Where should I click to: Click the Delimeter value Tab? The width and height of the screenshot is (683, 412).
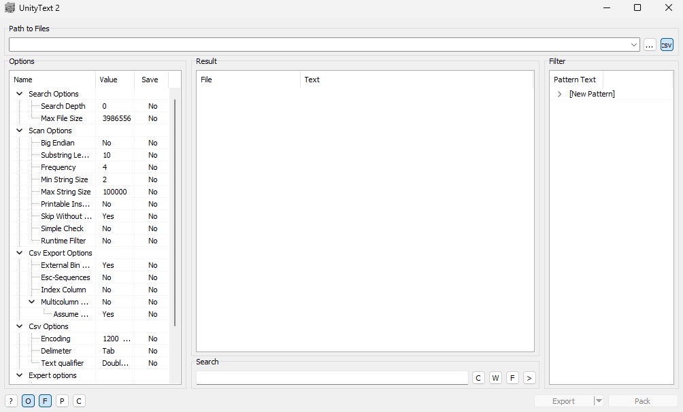pyautogui.click(x=108, y=351)
